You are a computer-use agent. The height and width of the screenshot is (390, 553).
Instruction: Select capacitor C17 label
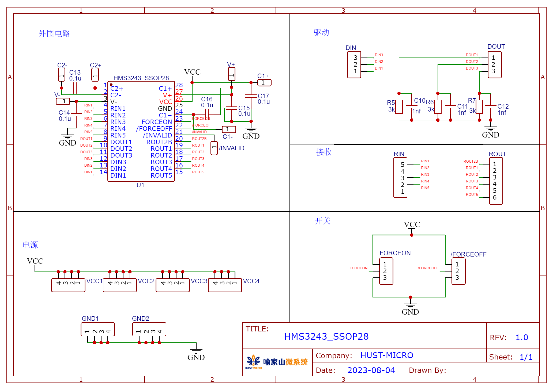263,96
